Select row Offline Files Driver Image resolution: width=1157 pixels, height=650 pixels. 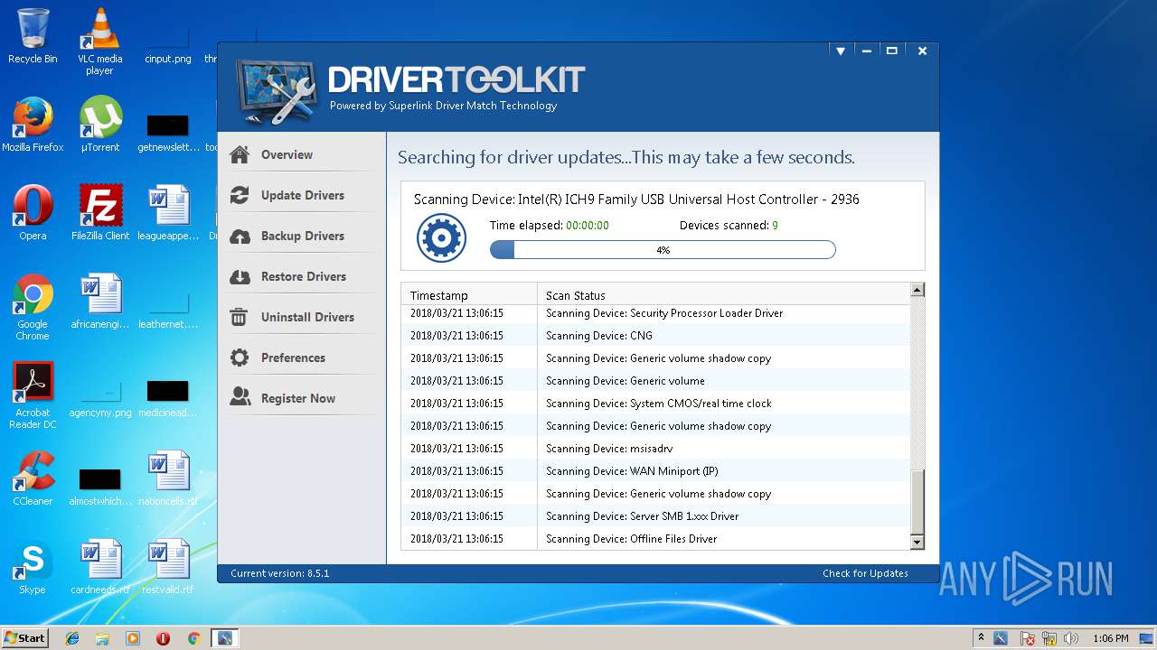656,539
